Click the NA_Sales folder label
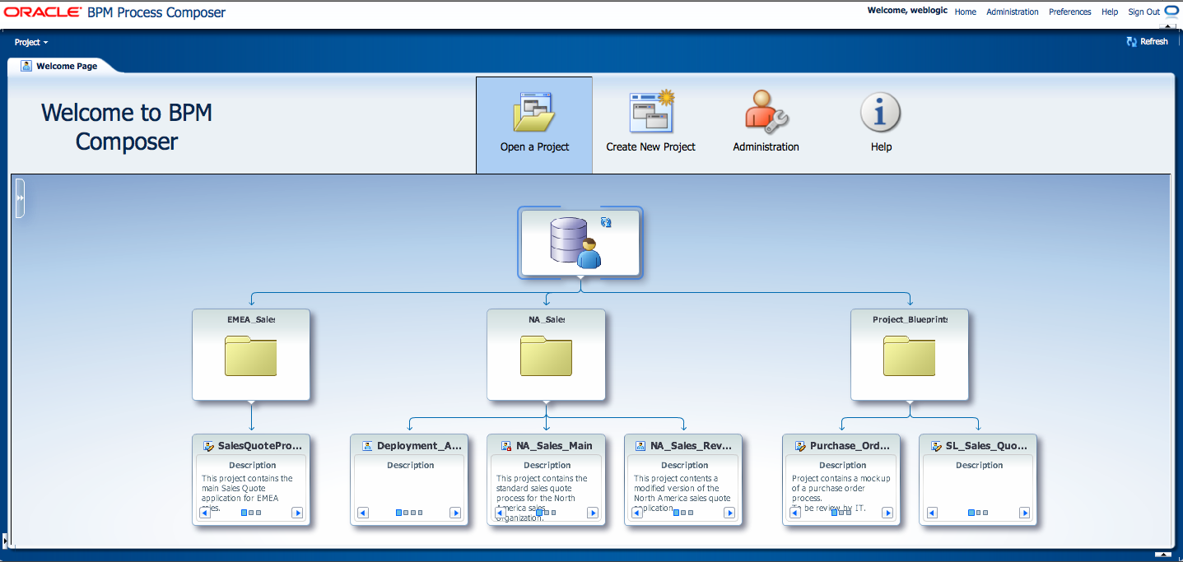Screen dimensions: 1183x562 click(546, 319)
